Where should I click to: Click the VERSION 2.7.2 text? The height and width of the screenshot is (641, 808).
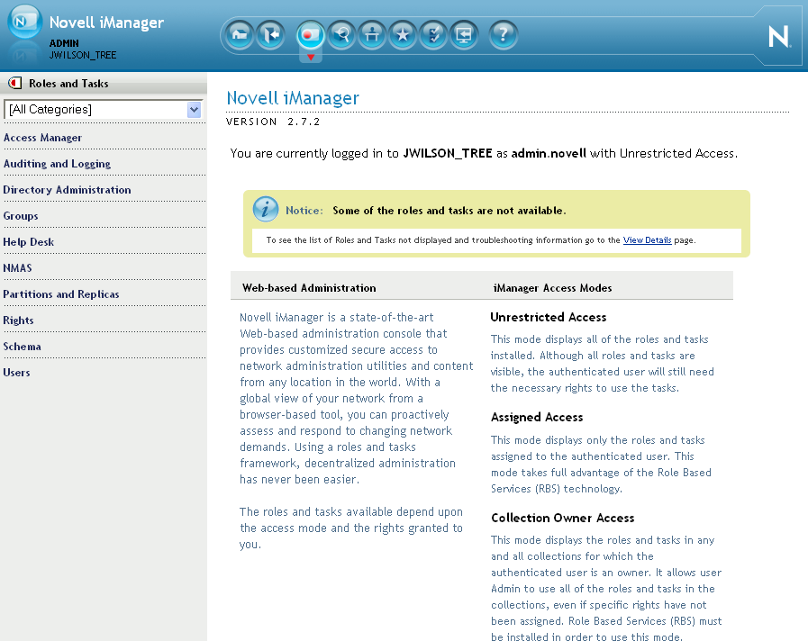tap(273, 122)
